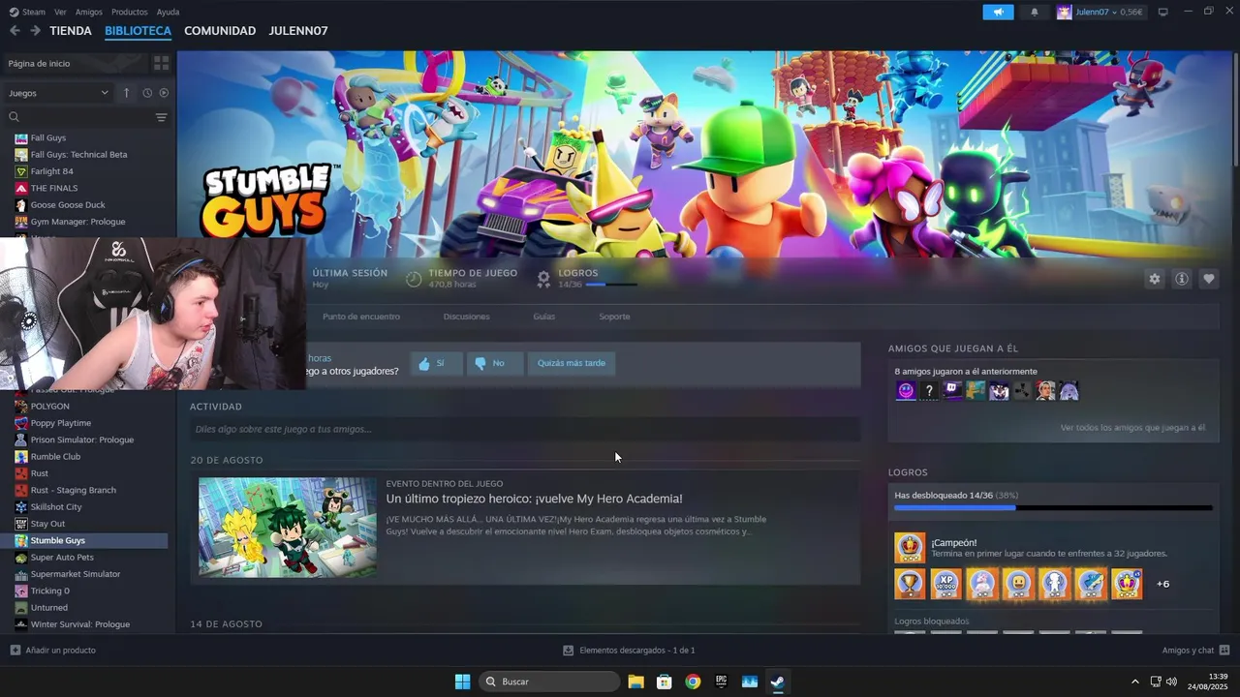This screenshot has width=1240, height=697.
Task: Open the Discusiones tab
Action: coord(466,317)
